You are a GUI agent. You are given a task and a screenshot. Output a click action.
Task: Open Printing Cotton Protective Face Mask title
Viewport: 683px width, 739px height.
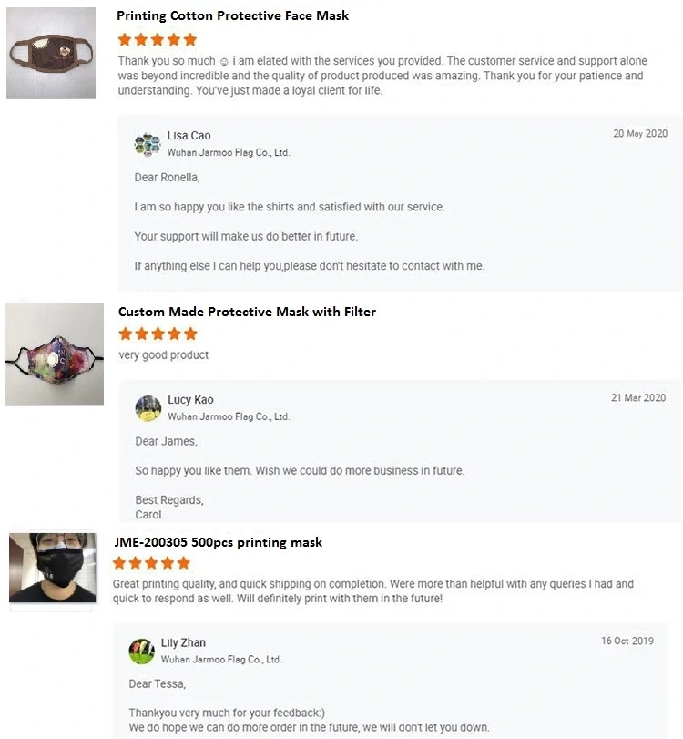pos(233,15)
